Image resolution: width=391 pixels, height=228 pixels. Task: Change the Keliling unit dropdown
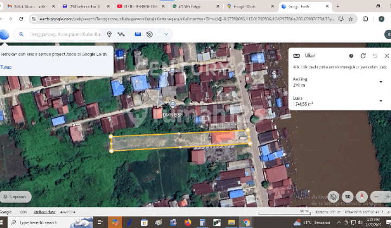point(381,82)
